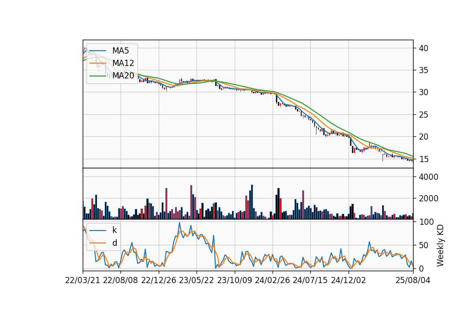
Task: Click the volume axis value 2000
Action: click(x=428, y=198)
